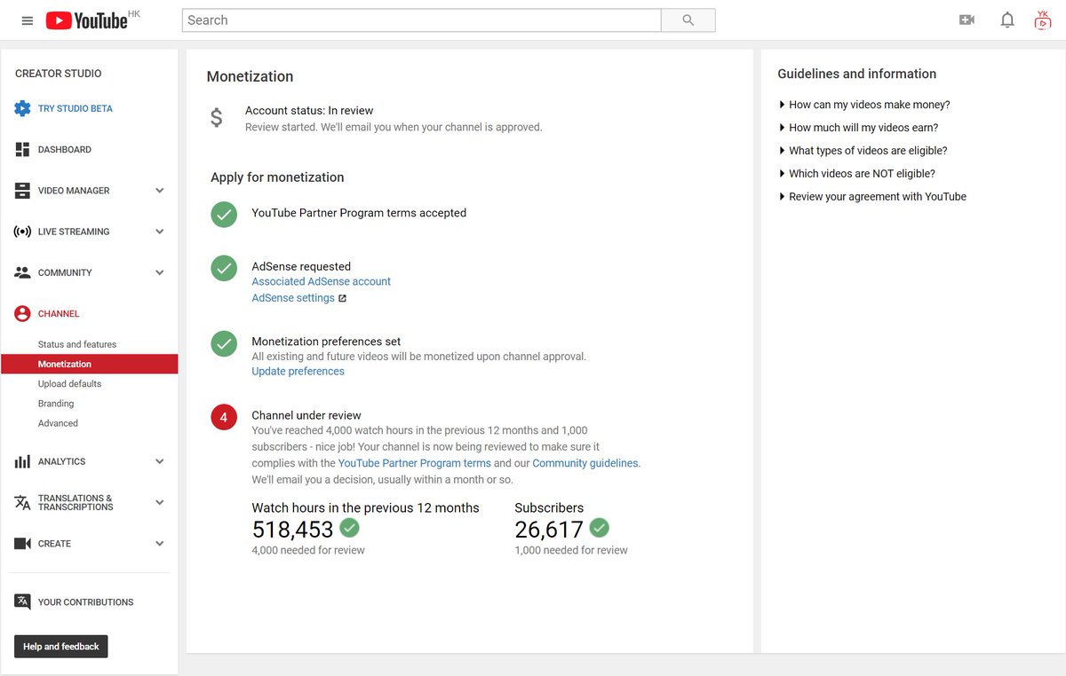The image size is (1066, 676).
Task: Click the external link icon beside AdSense settings
Action: click(343, 298)
